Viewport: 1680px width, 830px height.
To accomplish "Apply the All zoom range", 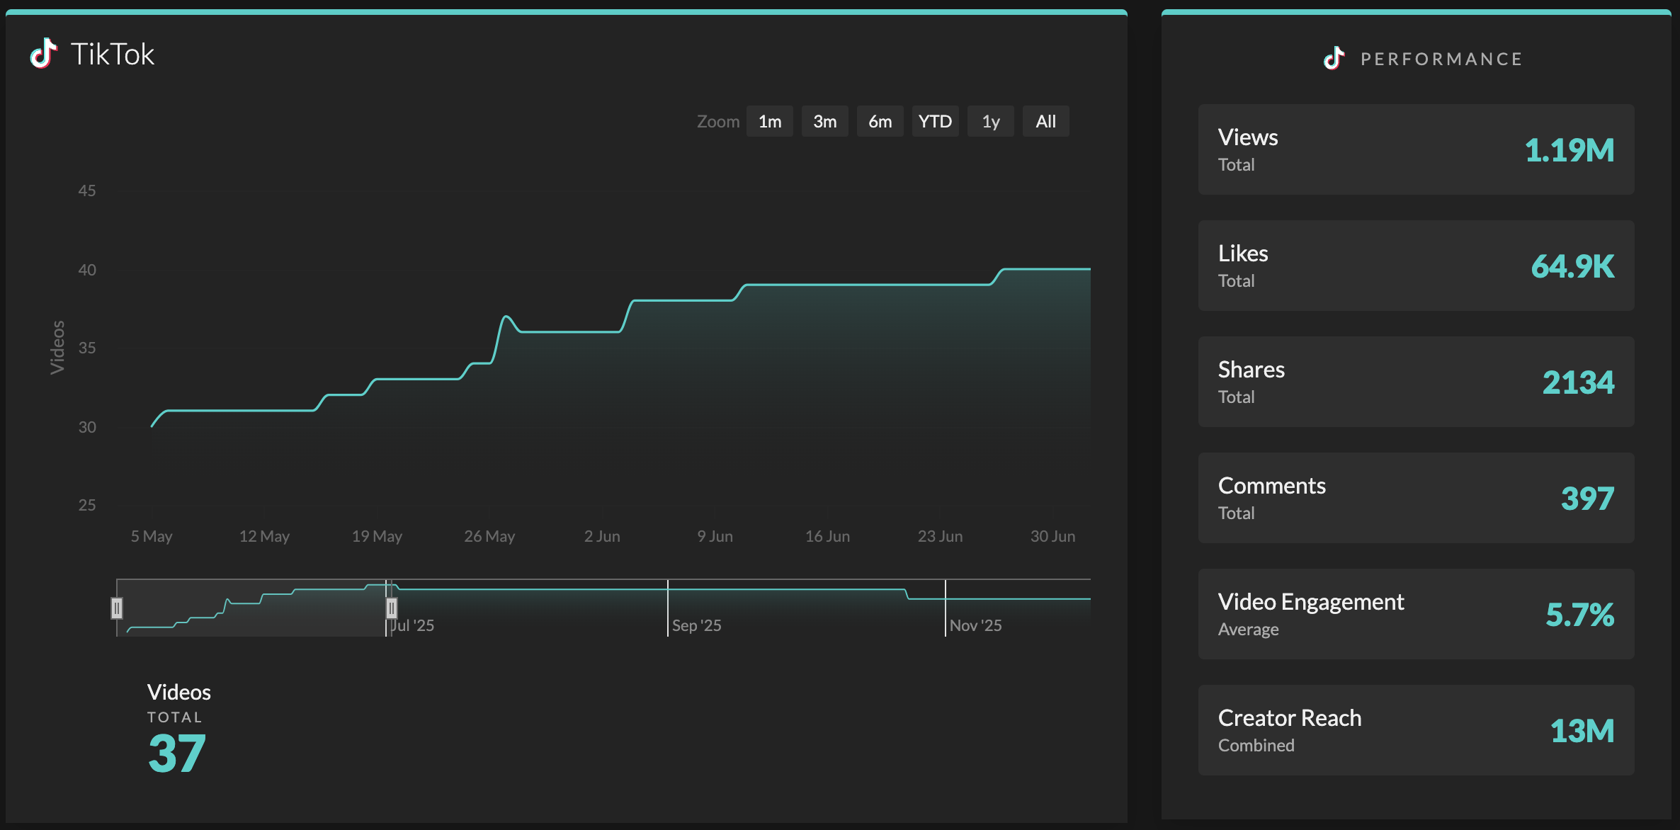I will [x=1045, y=121].
